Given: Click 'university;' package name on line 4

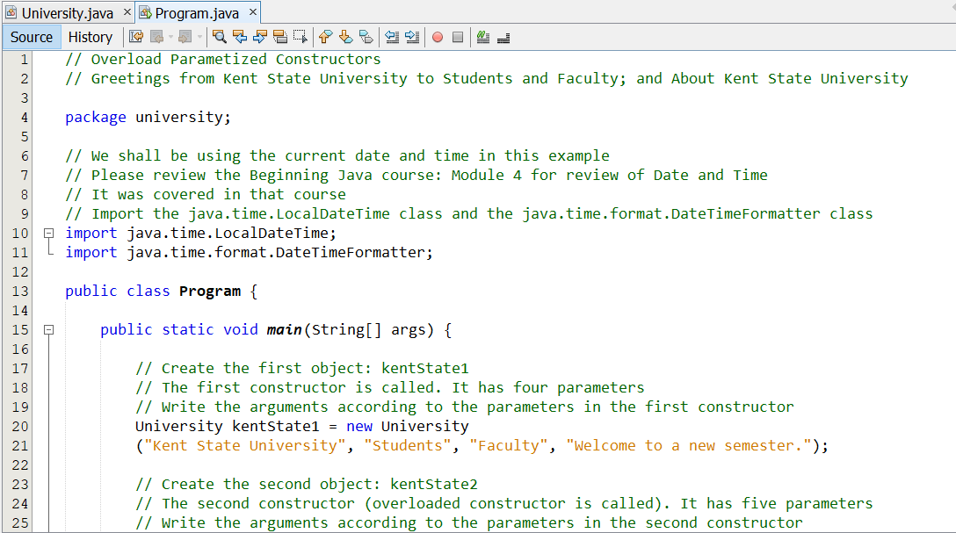Looking at the screenshot, I should [184, 117].
